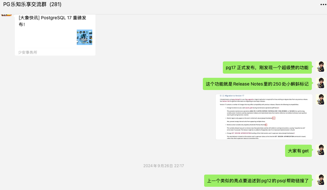This screenshot has height=190, width=327.
Task: Open the PostgreSQL 17 article link card
Action: click(x=55, y=35)
